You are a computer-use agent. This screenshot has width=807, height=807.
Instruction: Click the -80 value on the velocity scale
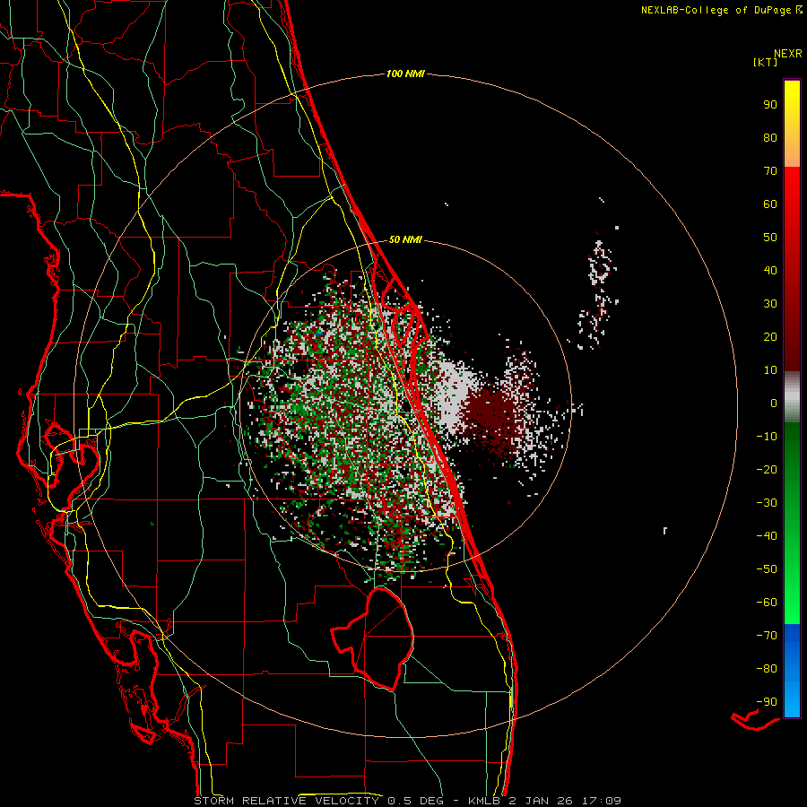[x=767, y=669]
